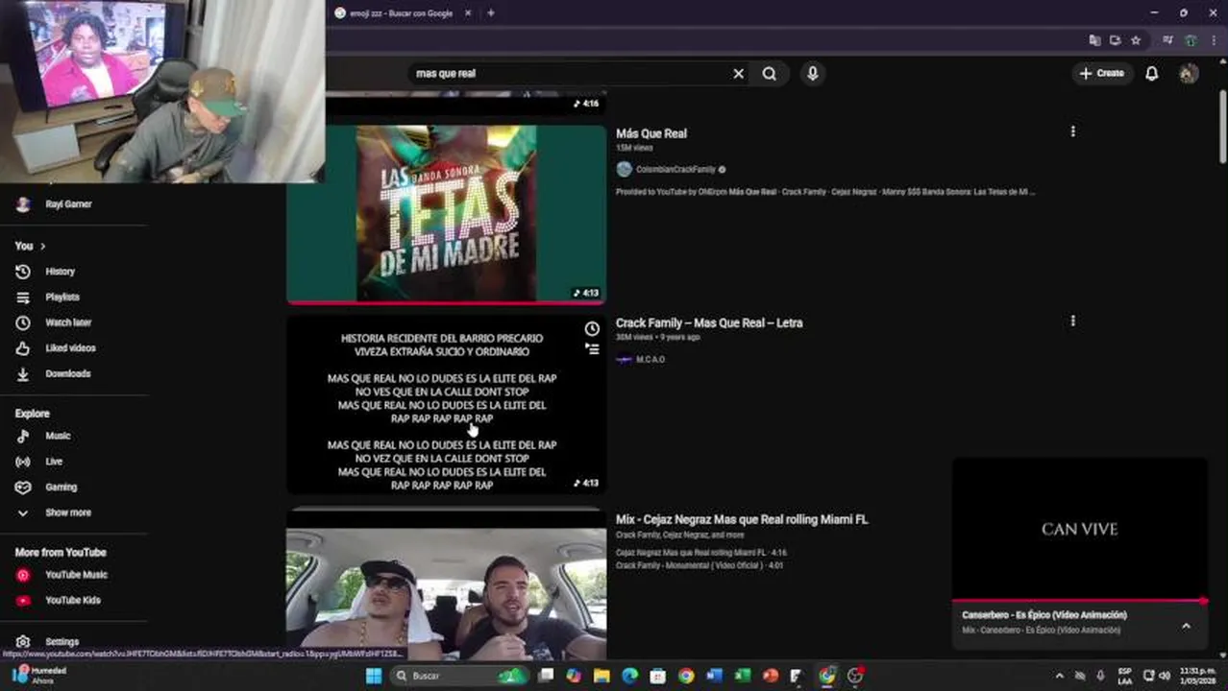Open File Explorer from the taskbar
Viewport: 1228px width, 691px height.
[602, 676]
